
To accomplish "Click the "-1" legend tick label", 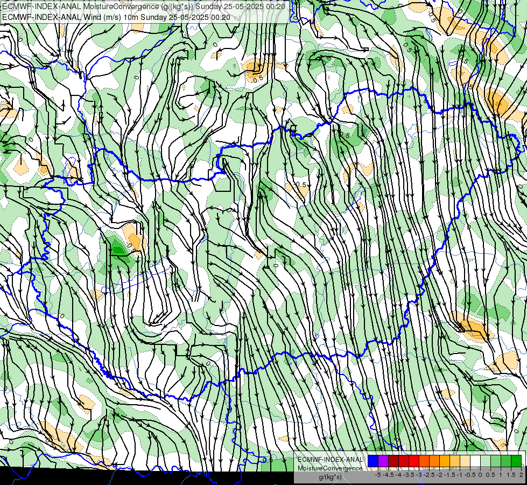I will (460, 475).
